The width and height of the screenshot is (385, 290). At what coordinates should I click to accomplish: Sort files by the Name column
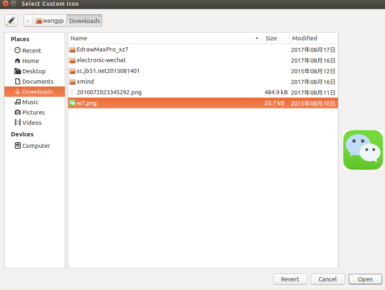click(x=165, y=38)
